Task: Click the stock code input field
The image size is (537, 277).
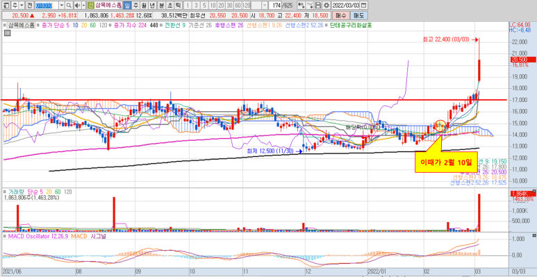Action: pos(47,6)
